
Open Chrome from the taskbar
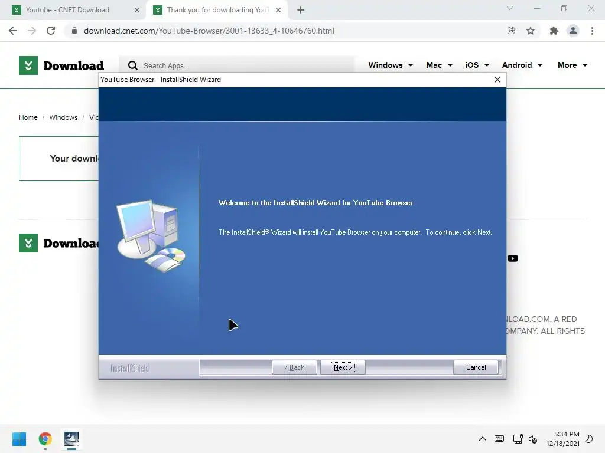45,439
